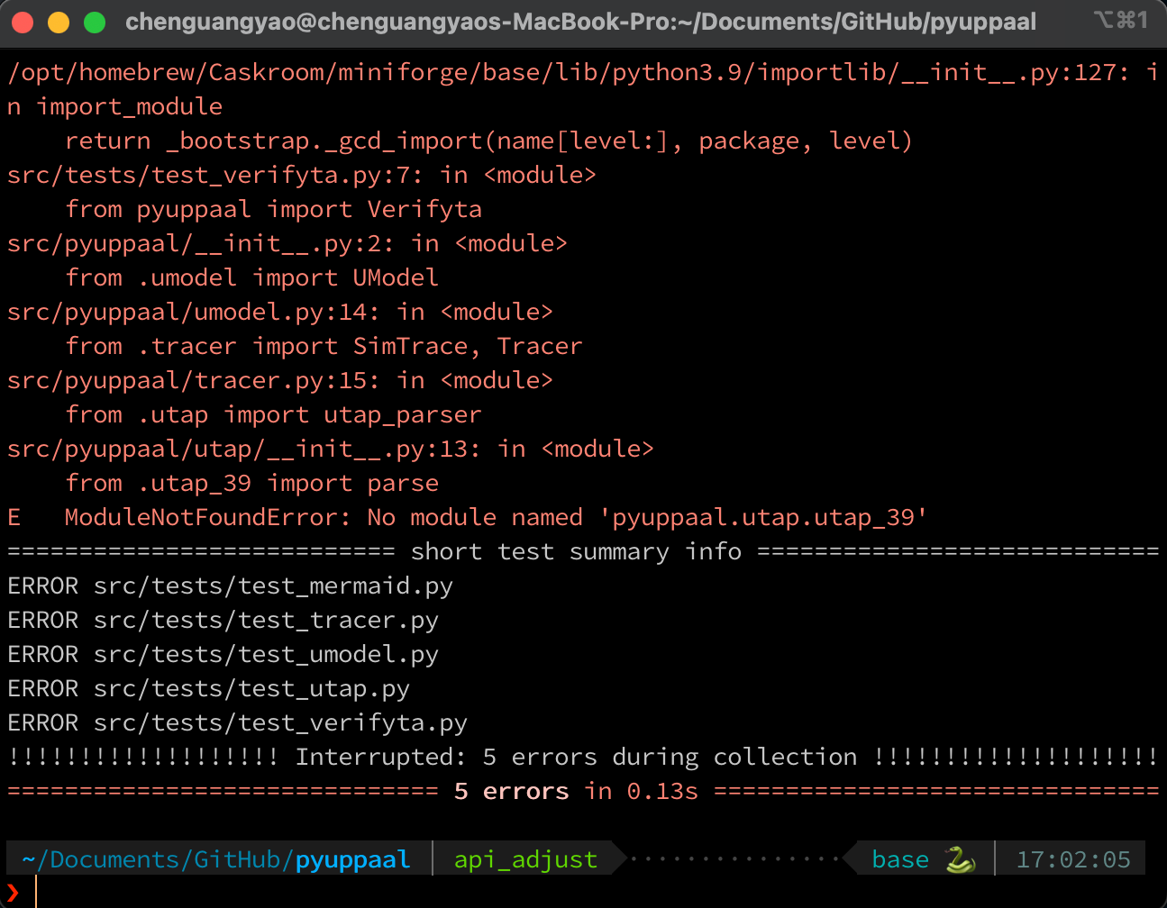The width and height of the screenshot is (1167, 908).
Task: Click 'src/pyuppaal/umodel.py:14' traceback line
Action: [280, 313]
